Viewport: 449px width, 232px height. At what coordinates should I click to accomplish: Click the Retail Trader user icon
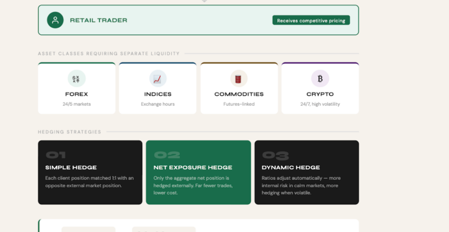[x=55, y=20]
